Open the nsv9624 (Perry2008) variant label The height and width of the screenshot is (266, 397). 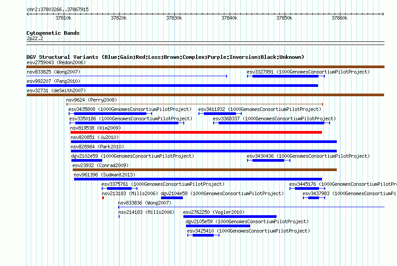91,100
